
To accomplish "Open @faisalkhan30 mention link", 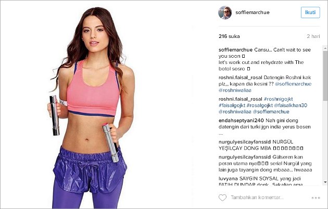I will click(291, 106).
